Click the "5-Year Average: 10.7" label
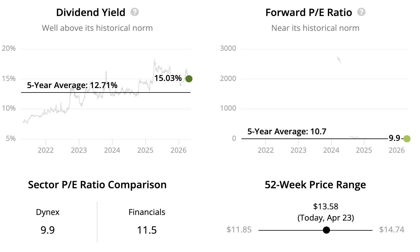The image size is (420, 252). point(287,131)
